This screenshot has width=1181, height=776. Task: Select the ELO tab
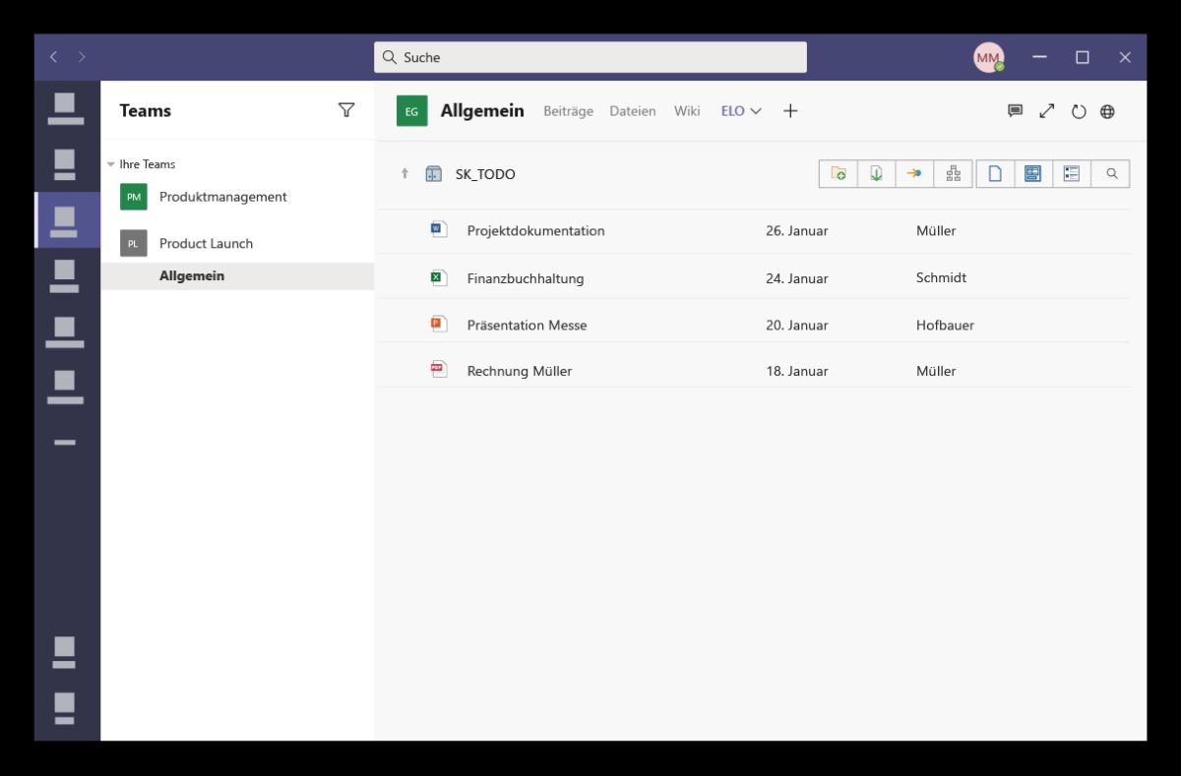point(732,111)
